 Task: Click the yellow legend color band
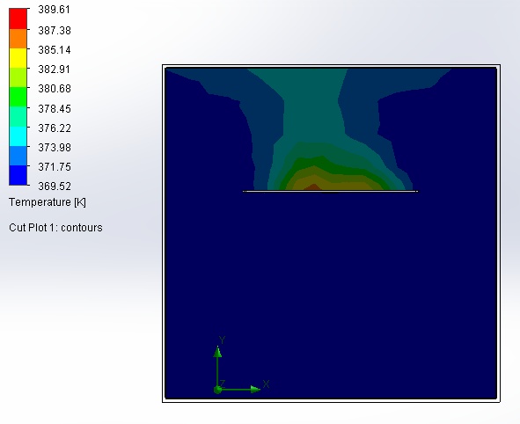[x=18, y=58]
